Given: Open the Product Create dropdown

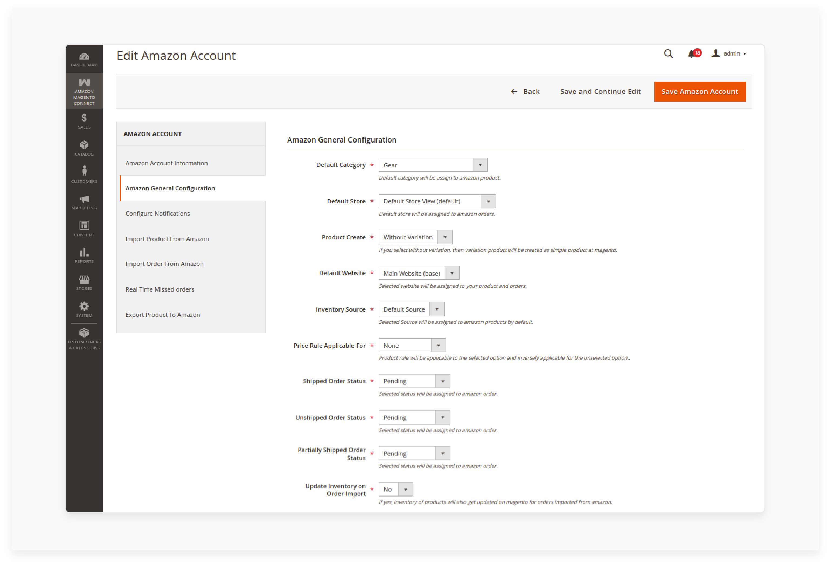Looking at the screenshot, I should tap(416, 237).
